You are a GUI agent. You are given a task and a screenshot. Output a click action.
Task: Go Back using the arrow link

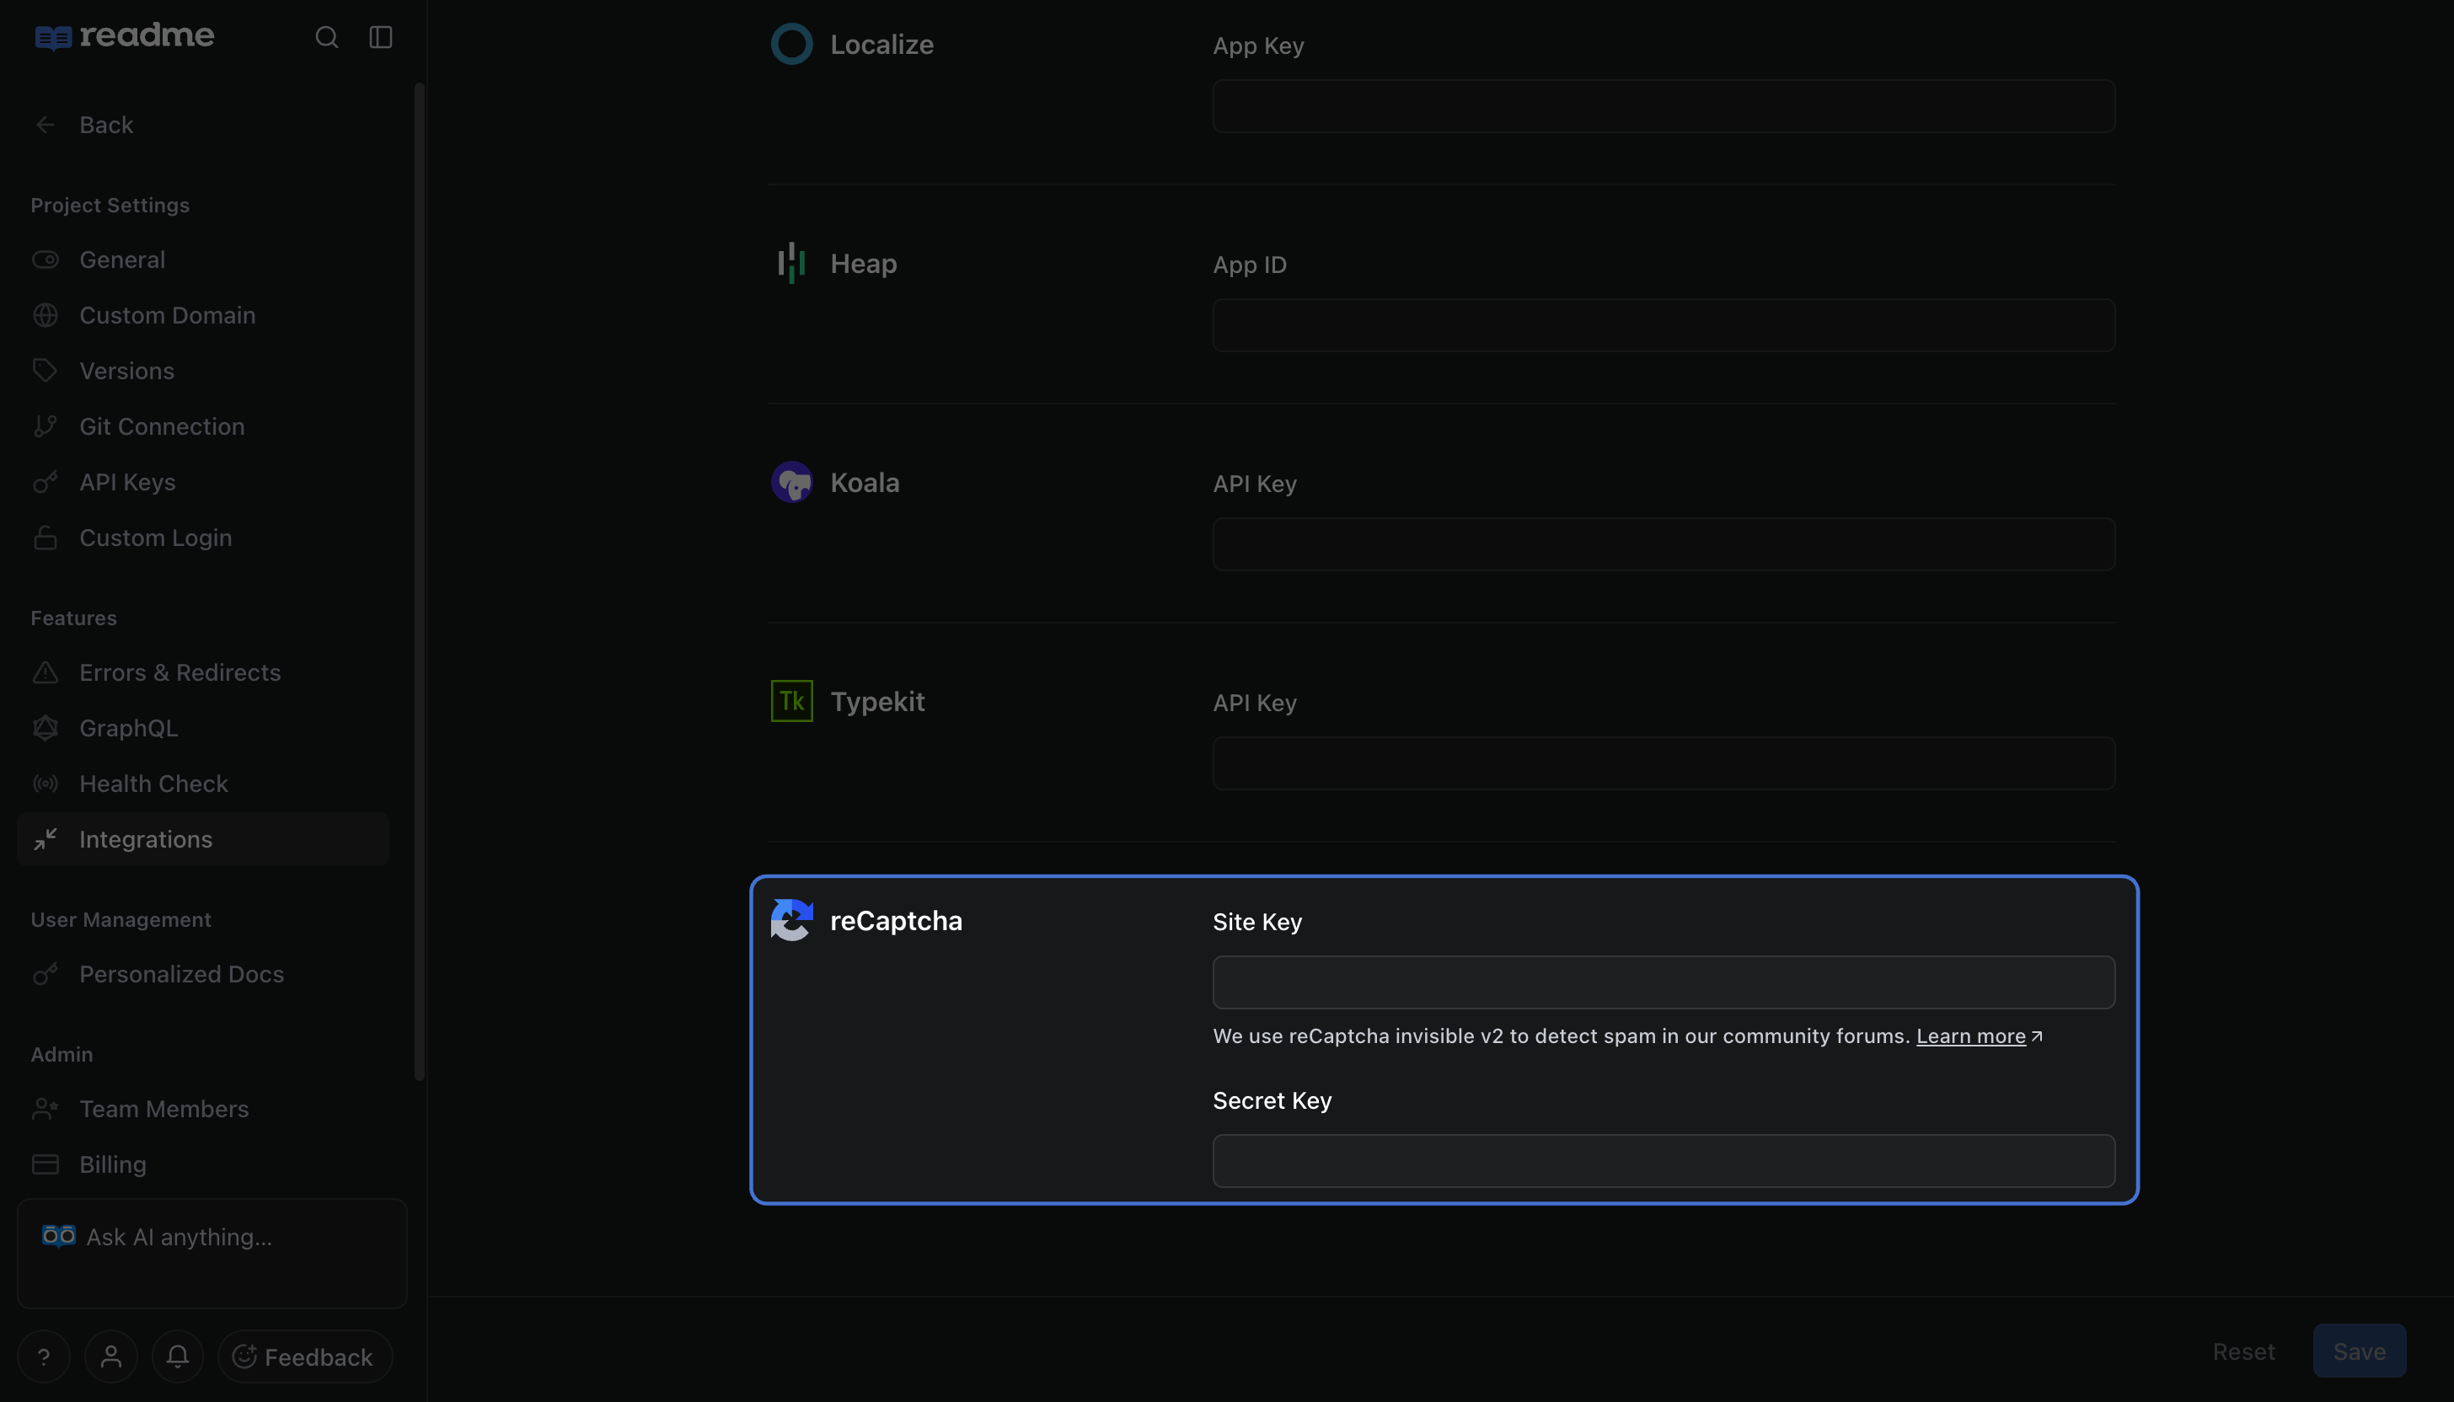pyautogui.click(x=85, y=124)
